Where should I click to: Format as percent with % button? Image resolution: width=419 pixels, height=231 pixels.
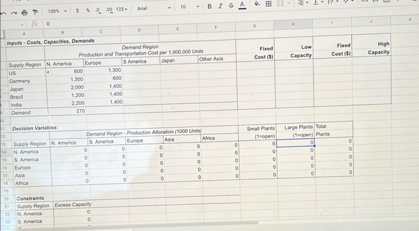tap(87, 10)
